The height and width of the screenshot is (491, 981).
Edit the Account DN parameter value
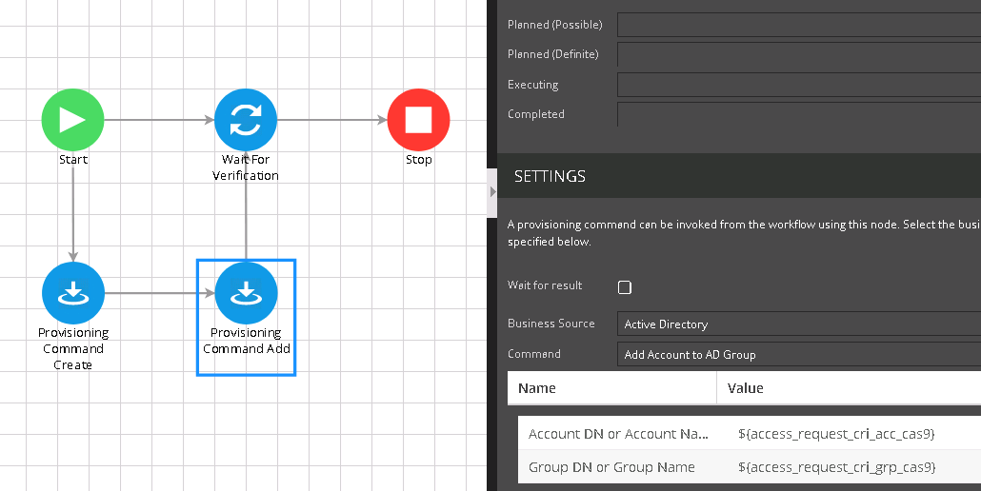(836, 434)
